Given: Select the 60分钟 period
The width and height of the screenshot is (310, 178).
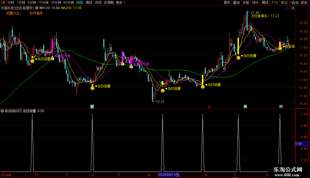Looking at the screenshot, I should [x=69, y=2].
